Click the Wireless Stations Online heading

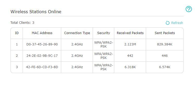pyautogui.click(x=36, y=12)
